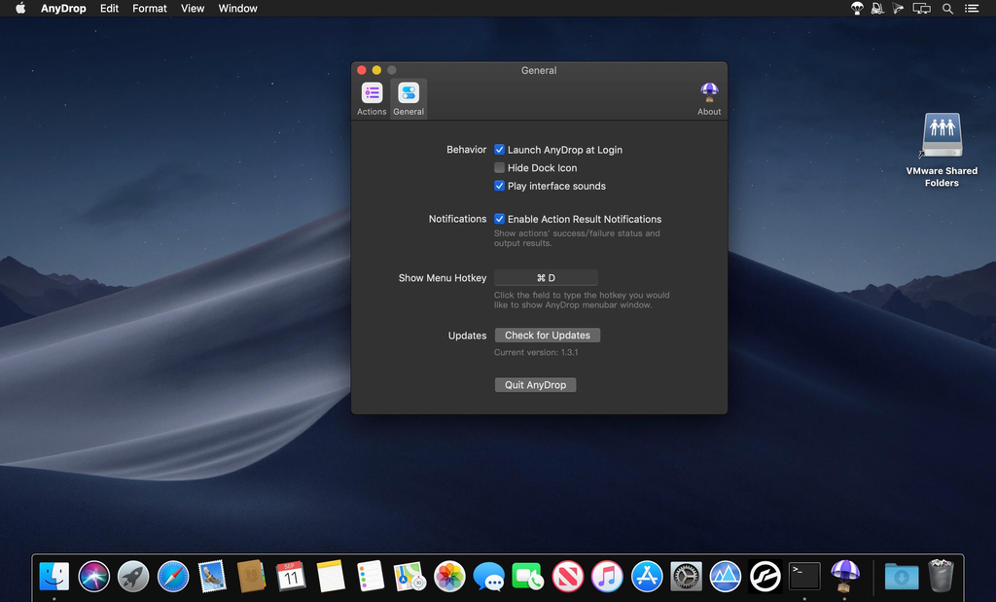
Task: Open the Trash in the Dock
Action: [x=941, y=576]
